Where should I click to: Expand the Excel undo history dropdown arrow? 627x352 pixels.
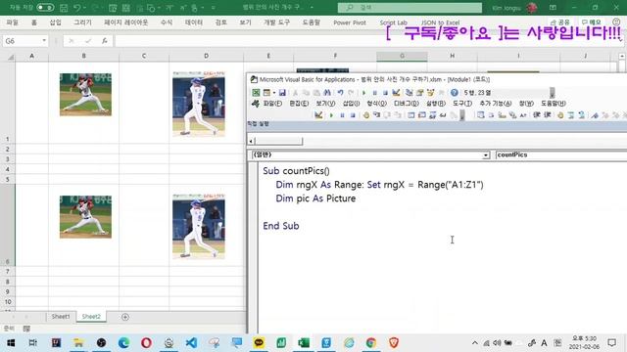[x=85, y=8]
